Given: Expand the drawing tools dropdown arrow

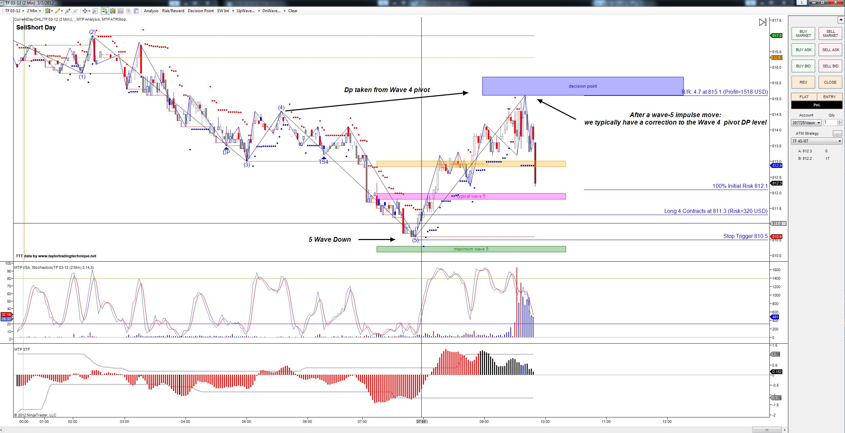Looking at the screenshot, I should tap(62, 11).
